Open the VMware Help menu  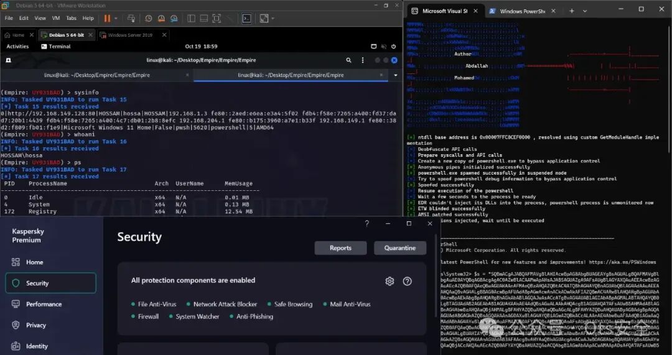(x=88, y=19)
